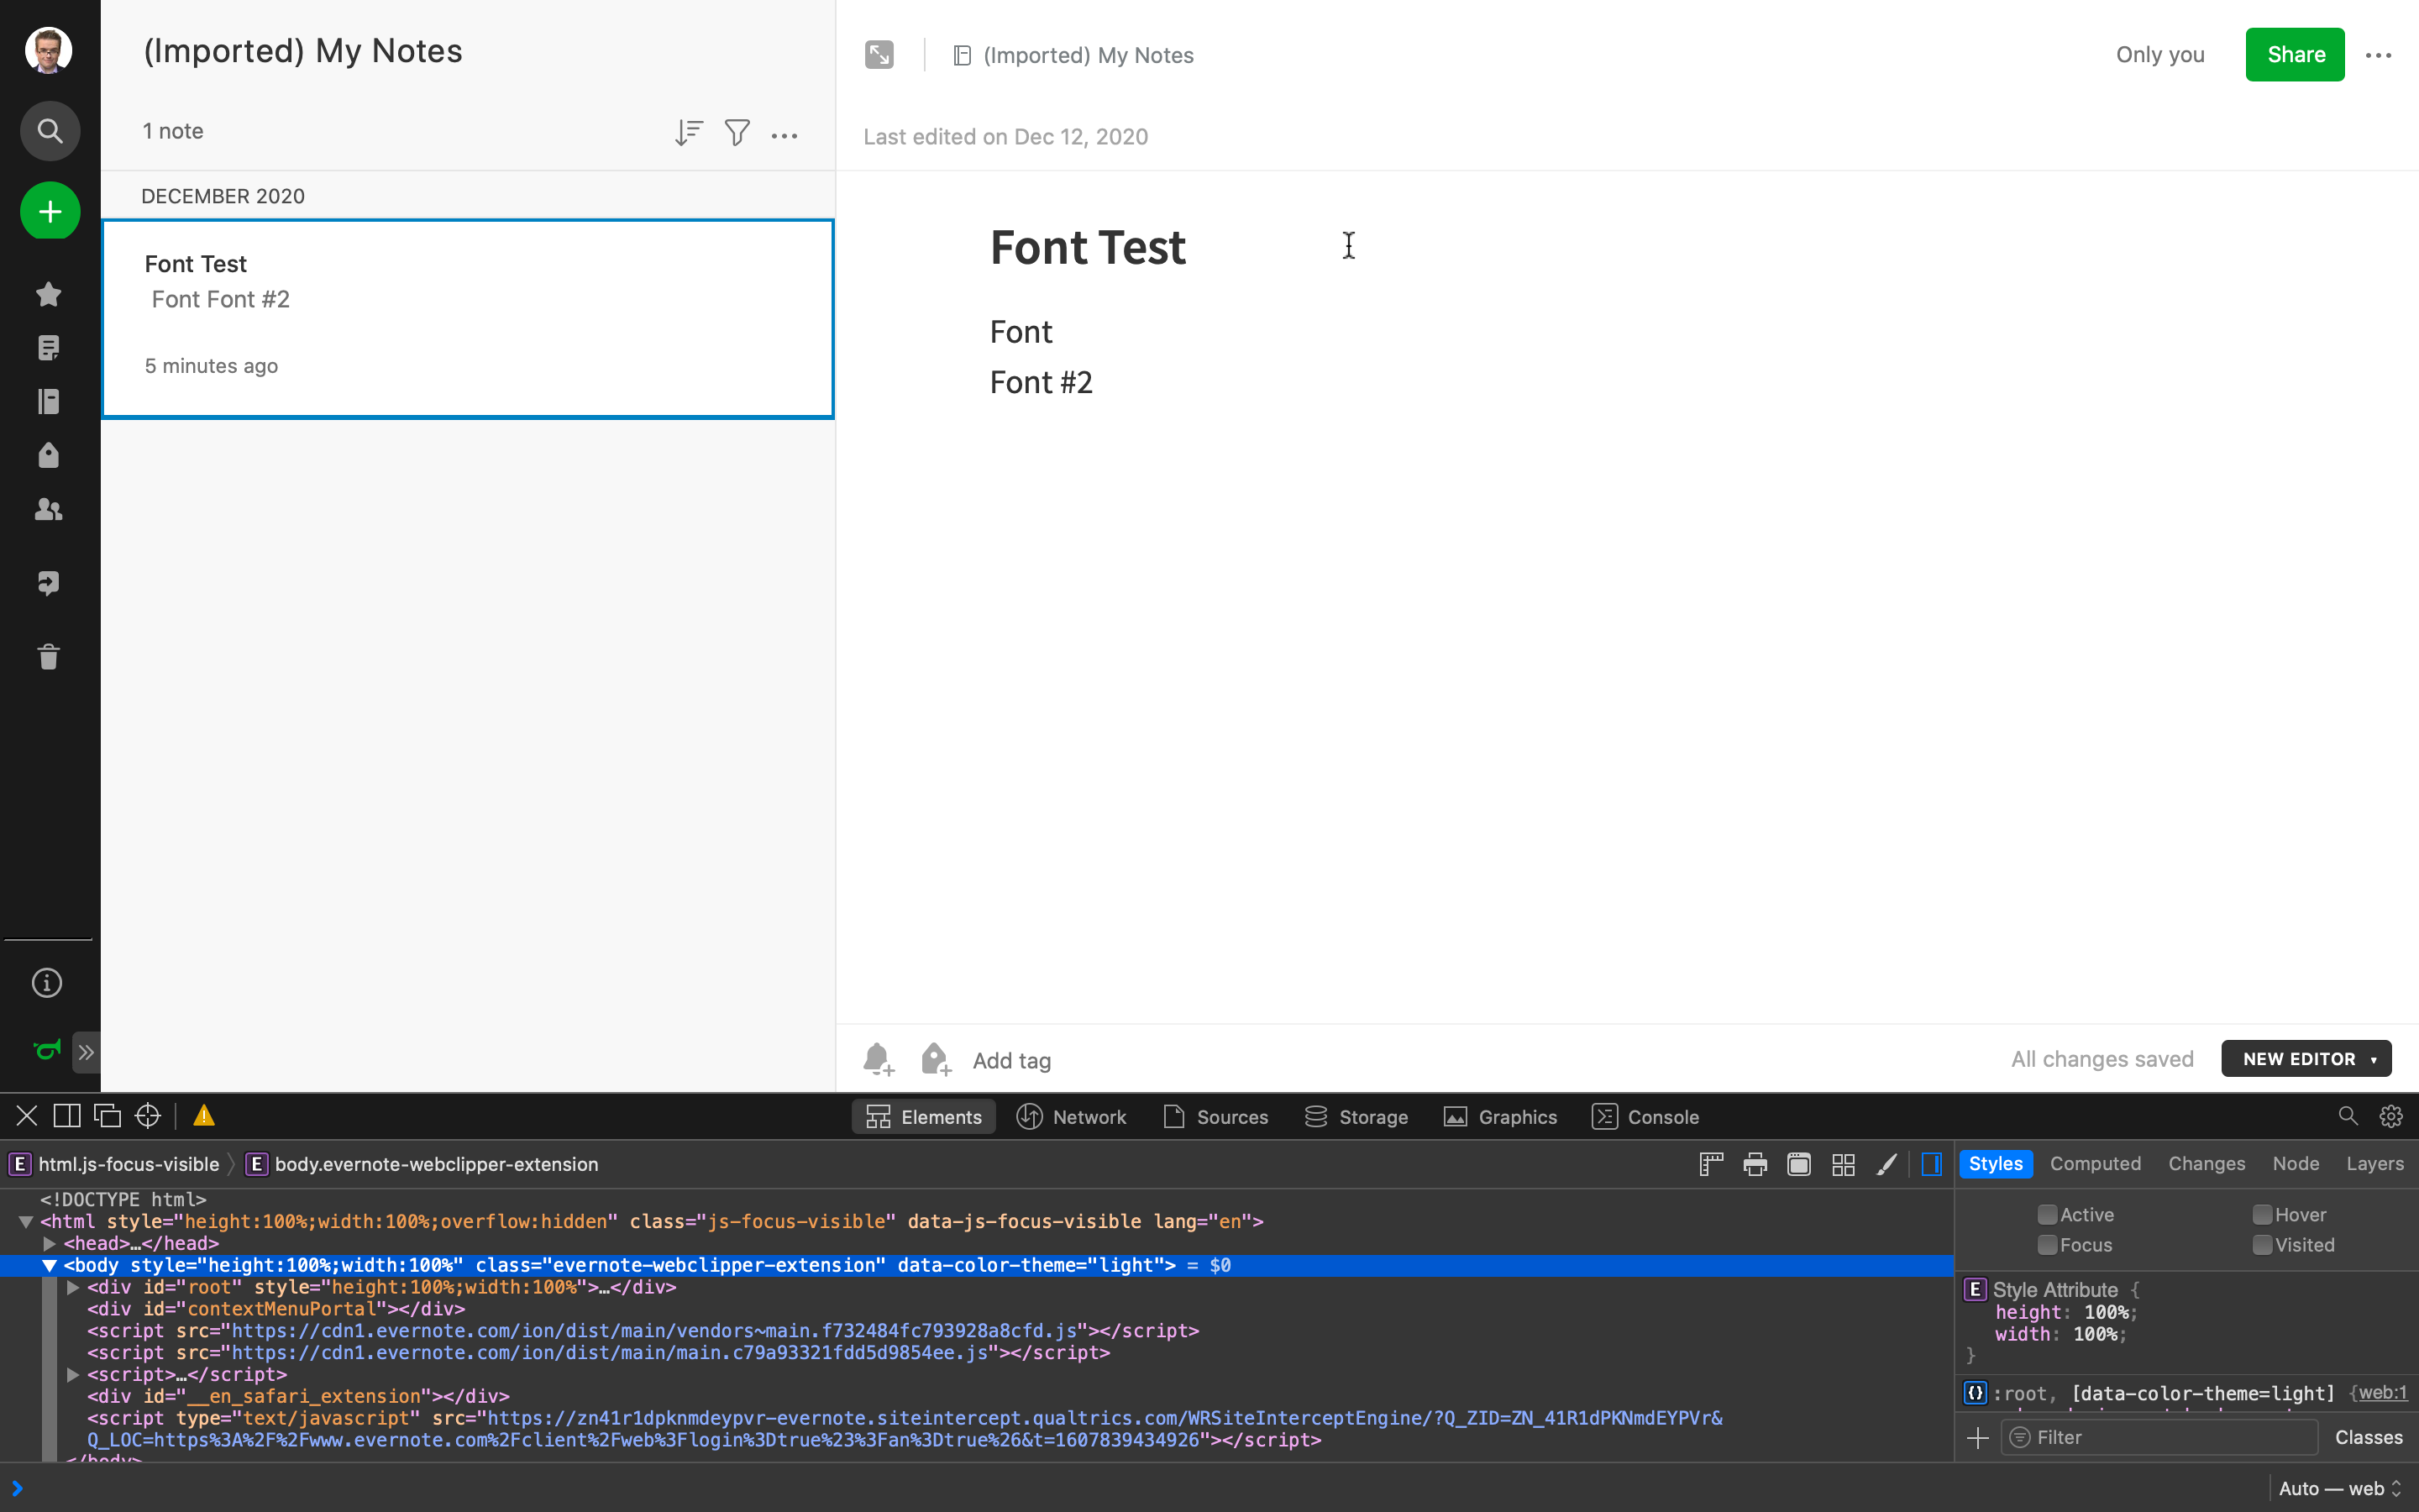Check the Visited pseudo-class checkbox
Screen dimensions: 2419x1512
click(x=2262, y=1245)
